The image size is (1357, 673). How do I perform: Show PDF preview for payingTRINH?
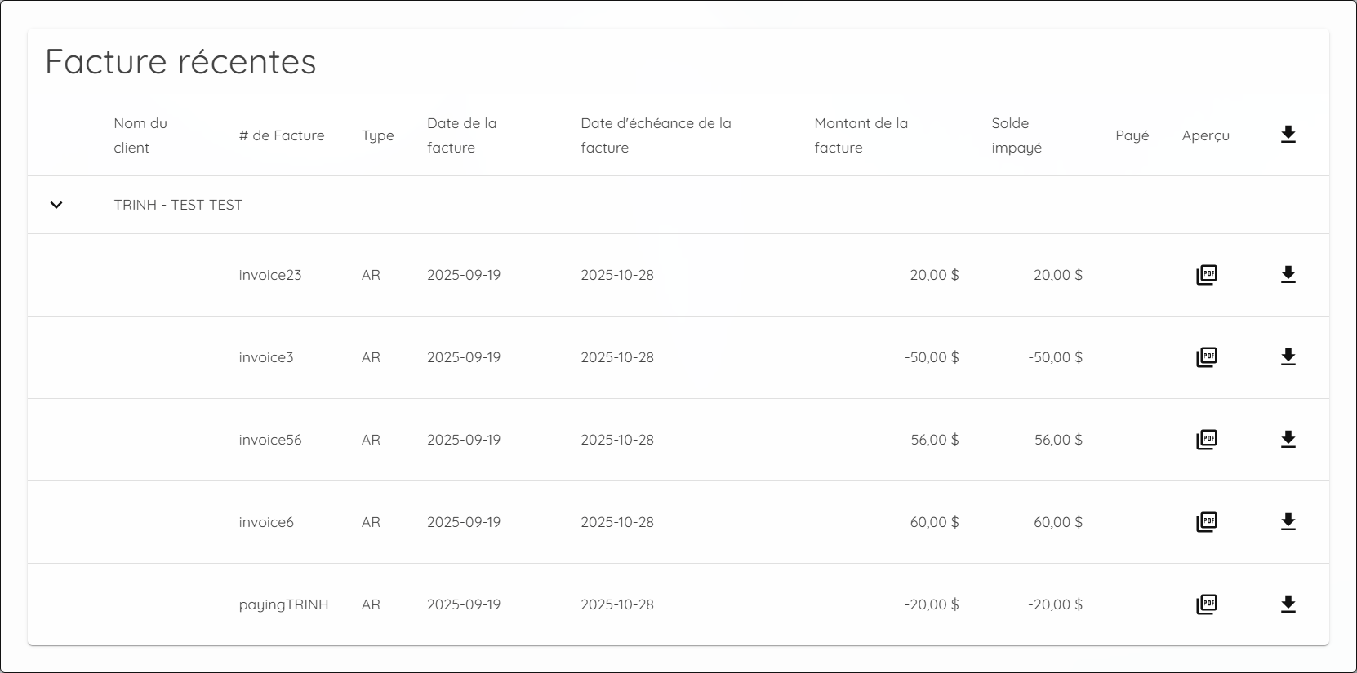pyautogui.click(x=1206, y=604)
